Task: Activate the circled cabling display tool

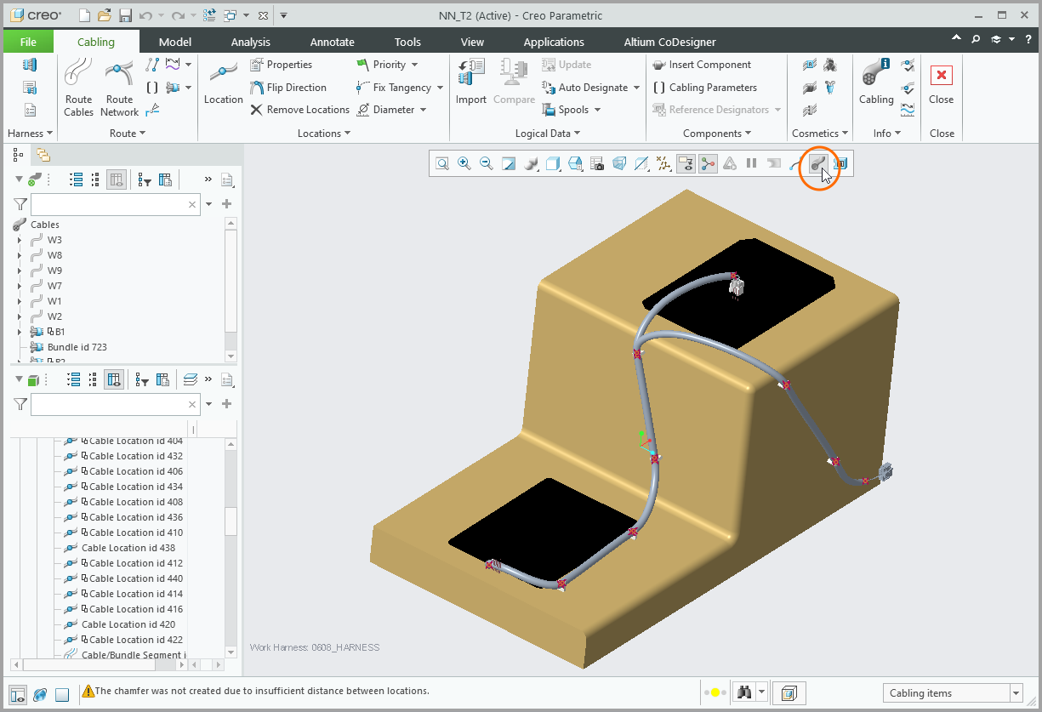Action: (x=818, y=162)
